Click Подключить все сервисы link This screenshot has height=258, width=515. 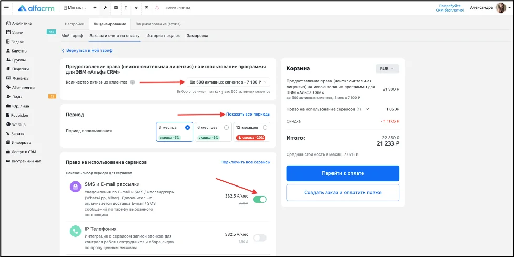pos(246,162)
